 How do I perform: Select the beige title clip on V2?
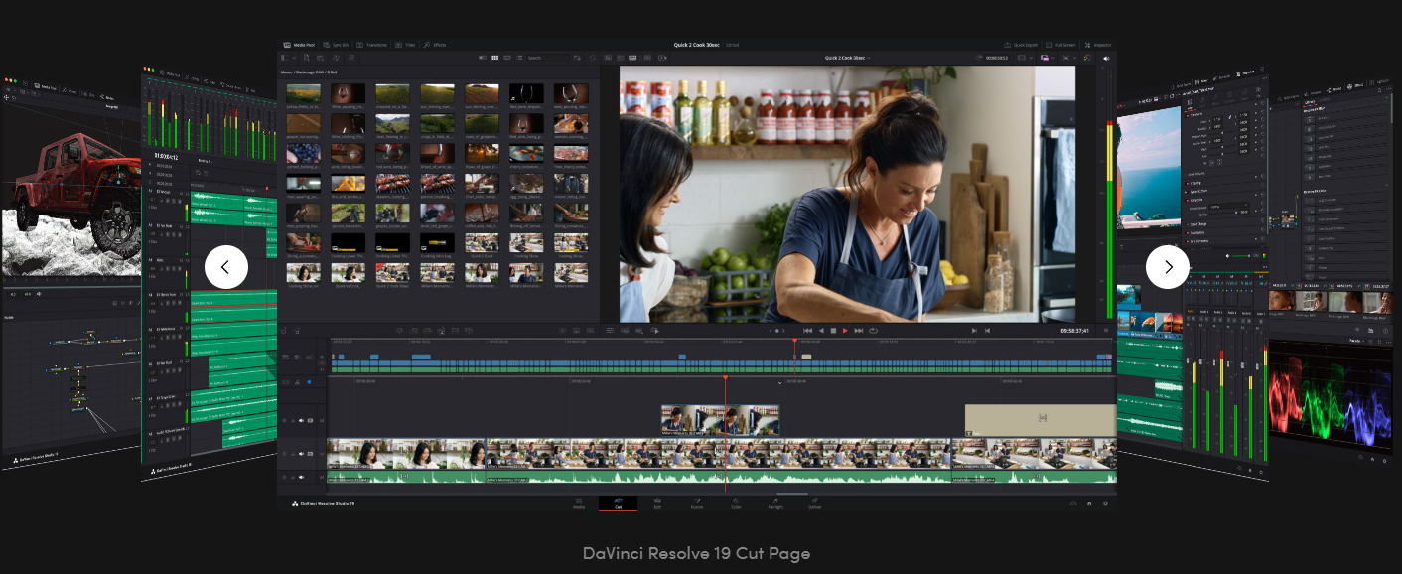(1041, 420)
